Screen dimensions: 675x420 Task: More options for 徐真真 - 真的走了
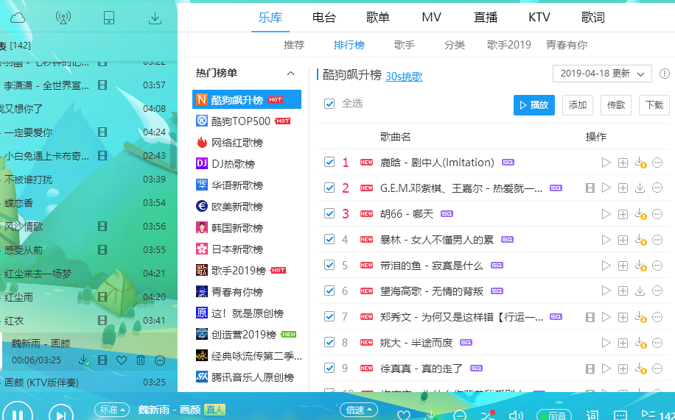(x=657, y=369)
